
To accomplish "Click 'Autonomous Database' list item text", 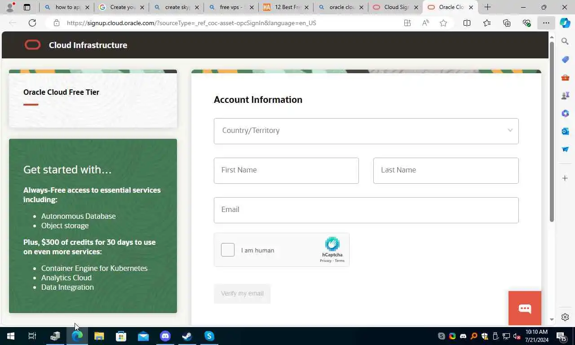I will 79,216.
